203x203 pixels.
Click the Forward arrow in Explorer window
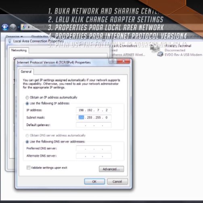pyautogui.click(x=13, y=27)
